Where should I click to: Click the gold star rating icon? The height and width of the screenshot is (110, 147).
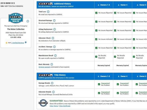7,43
